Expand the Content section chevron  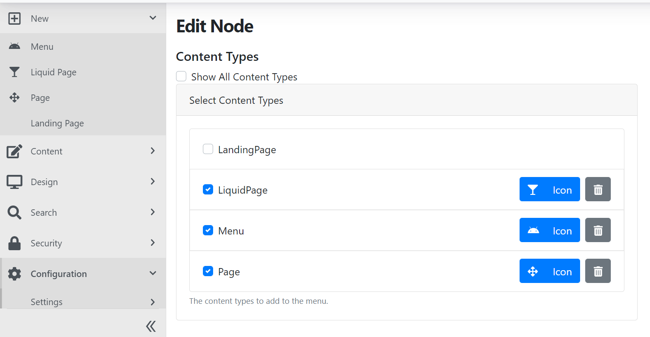152,151
